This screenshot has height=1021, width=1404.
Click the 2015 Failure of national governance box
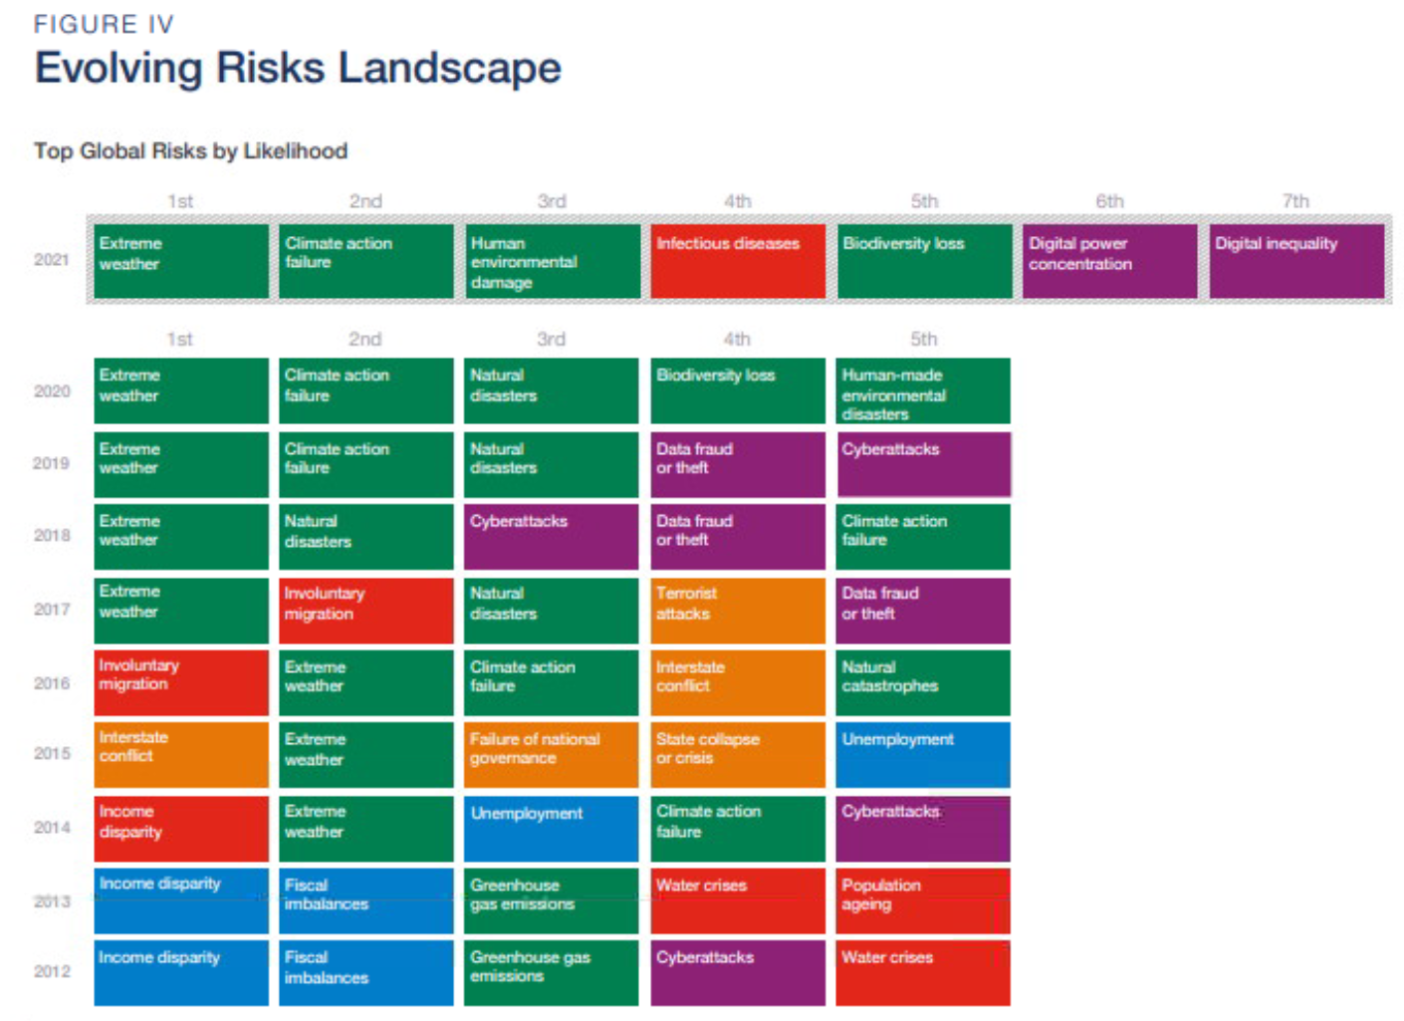tap(551, 754)
